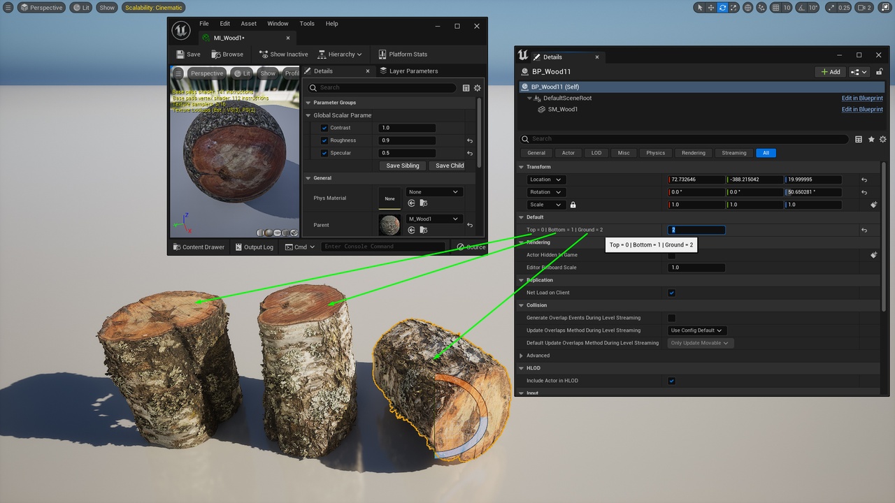
Task: Click the Save Sibling button
Action: (x=402, y=166)
